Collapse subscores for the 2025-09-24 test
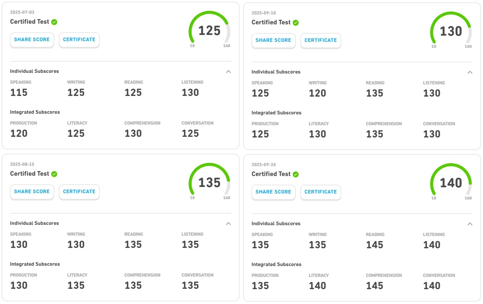Image resolution: width=483 pixels, height=304 pixels. point(470,224)
